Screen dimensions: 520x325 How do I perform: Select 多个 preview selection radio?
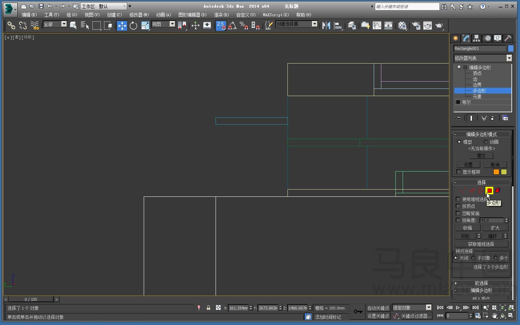pos(495,258)
